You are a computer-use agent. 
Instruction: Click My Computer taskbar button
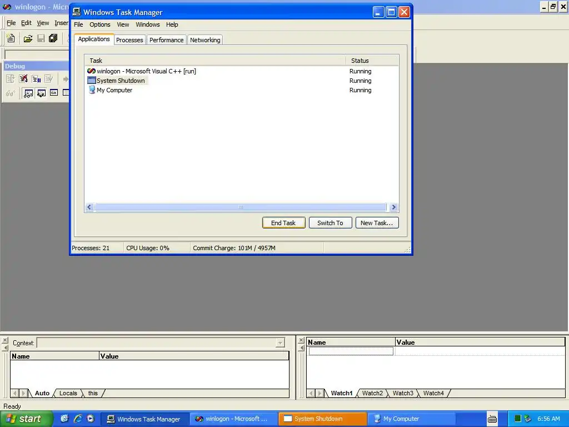click(412, 419)
